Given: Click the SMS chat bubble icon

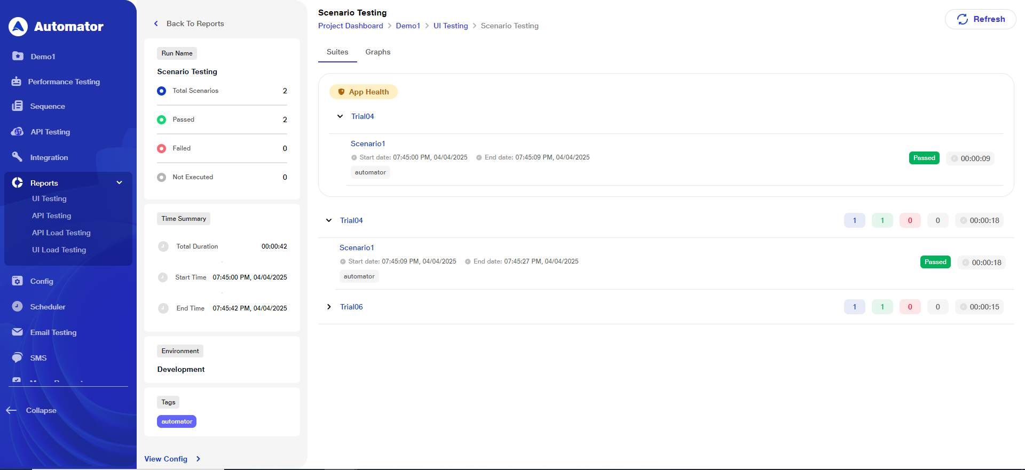Looking at the screenshot, I should [x=18, y=357].
